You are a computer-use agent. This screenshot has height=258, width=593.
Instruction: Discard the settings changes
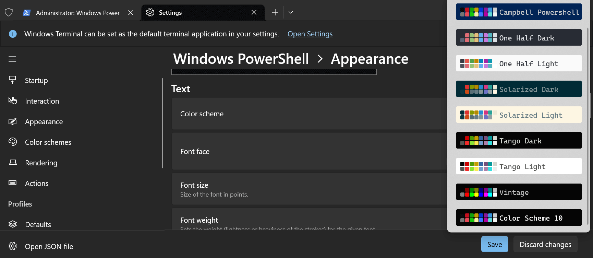point(545,244)
